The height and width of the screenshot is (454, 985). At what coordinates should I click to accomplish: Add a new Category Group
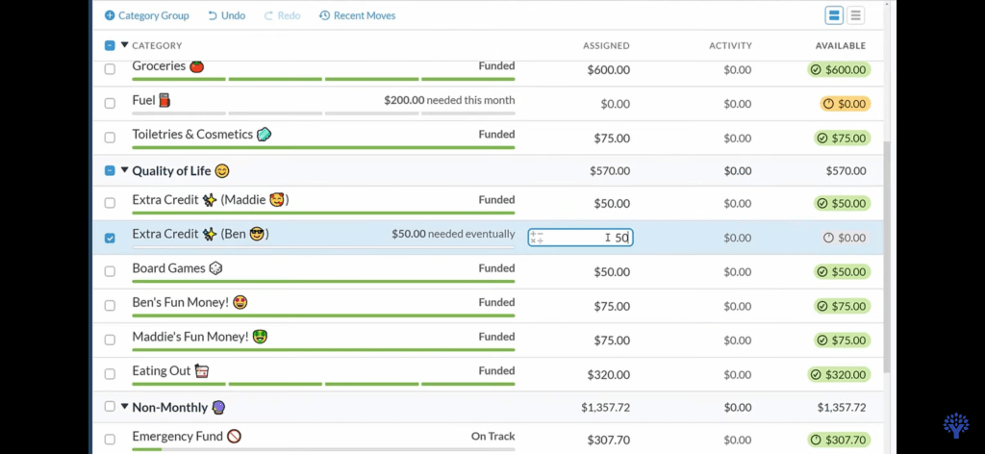click(x=147, y=15)
